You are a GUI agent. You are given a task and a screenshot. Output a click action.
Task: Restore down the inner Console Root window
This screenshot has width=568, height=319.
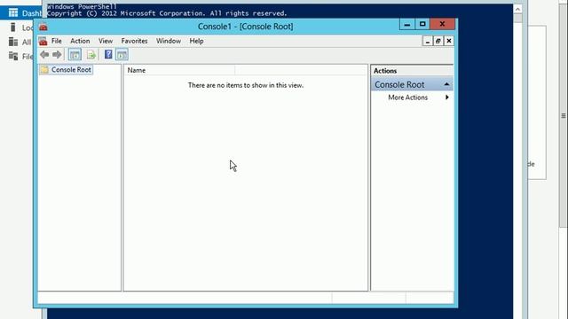tap(438, 42)
